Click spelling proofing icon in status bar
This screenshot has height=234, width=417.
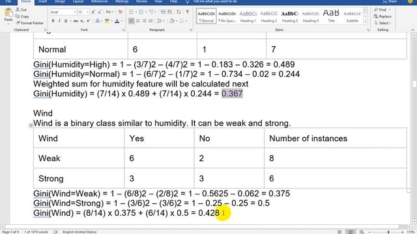pyautogui.click(x=55, y=232)
